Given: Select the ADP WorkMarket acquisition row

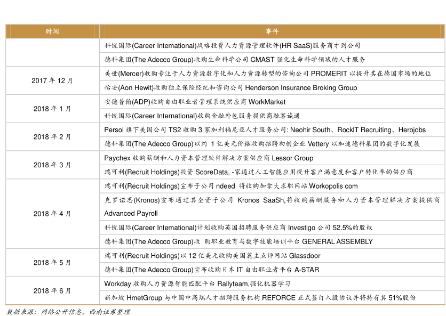Looking at the screenshot, I should 195,102.
